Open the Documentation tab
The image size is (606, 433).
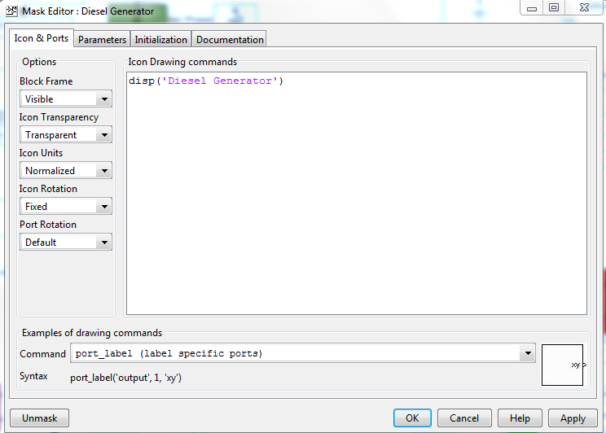click(230, 39)
